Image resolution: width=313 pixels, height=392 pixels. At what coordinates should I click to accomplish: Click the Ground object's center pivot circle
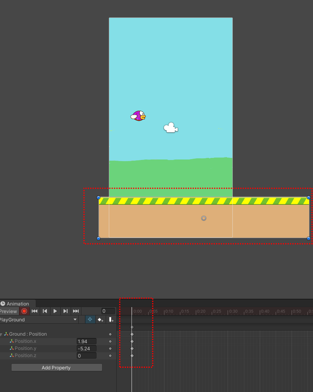click(x=204, y=218)
